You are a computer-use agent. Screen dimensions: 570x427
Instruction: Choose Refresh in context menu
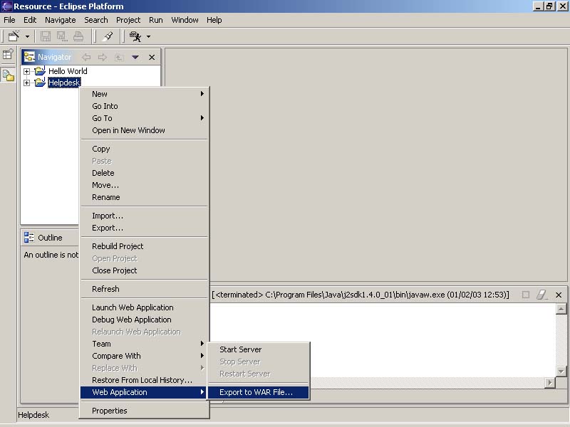coord(145,289)
